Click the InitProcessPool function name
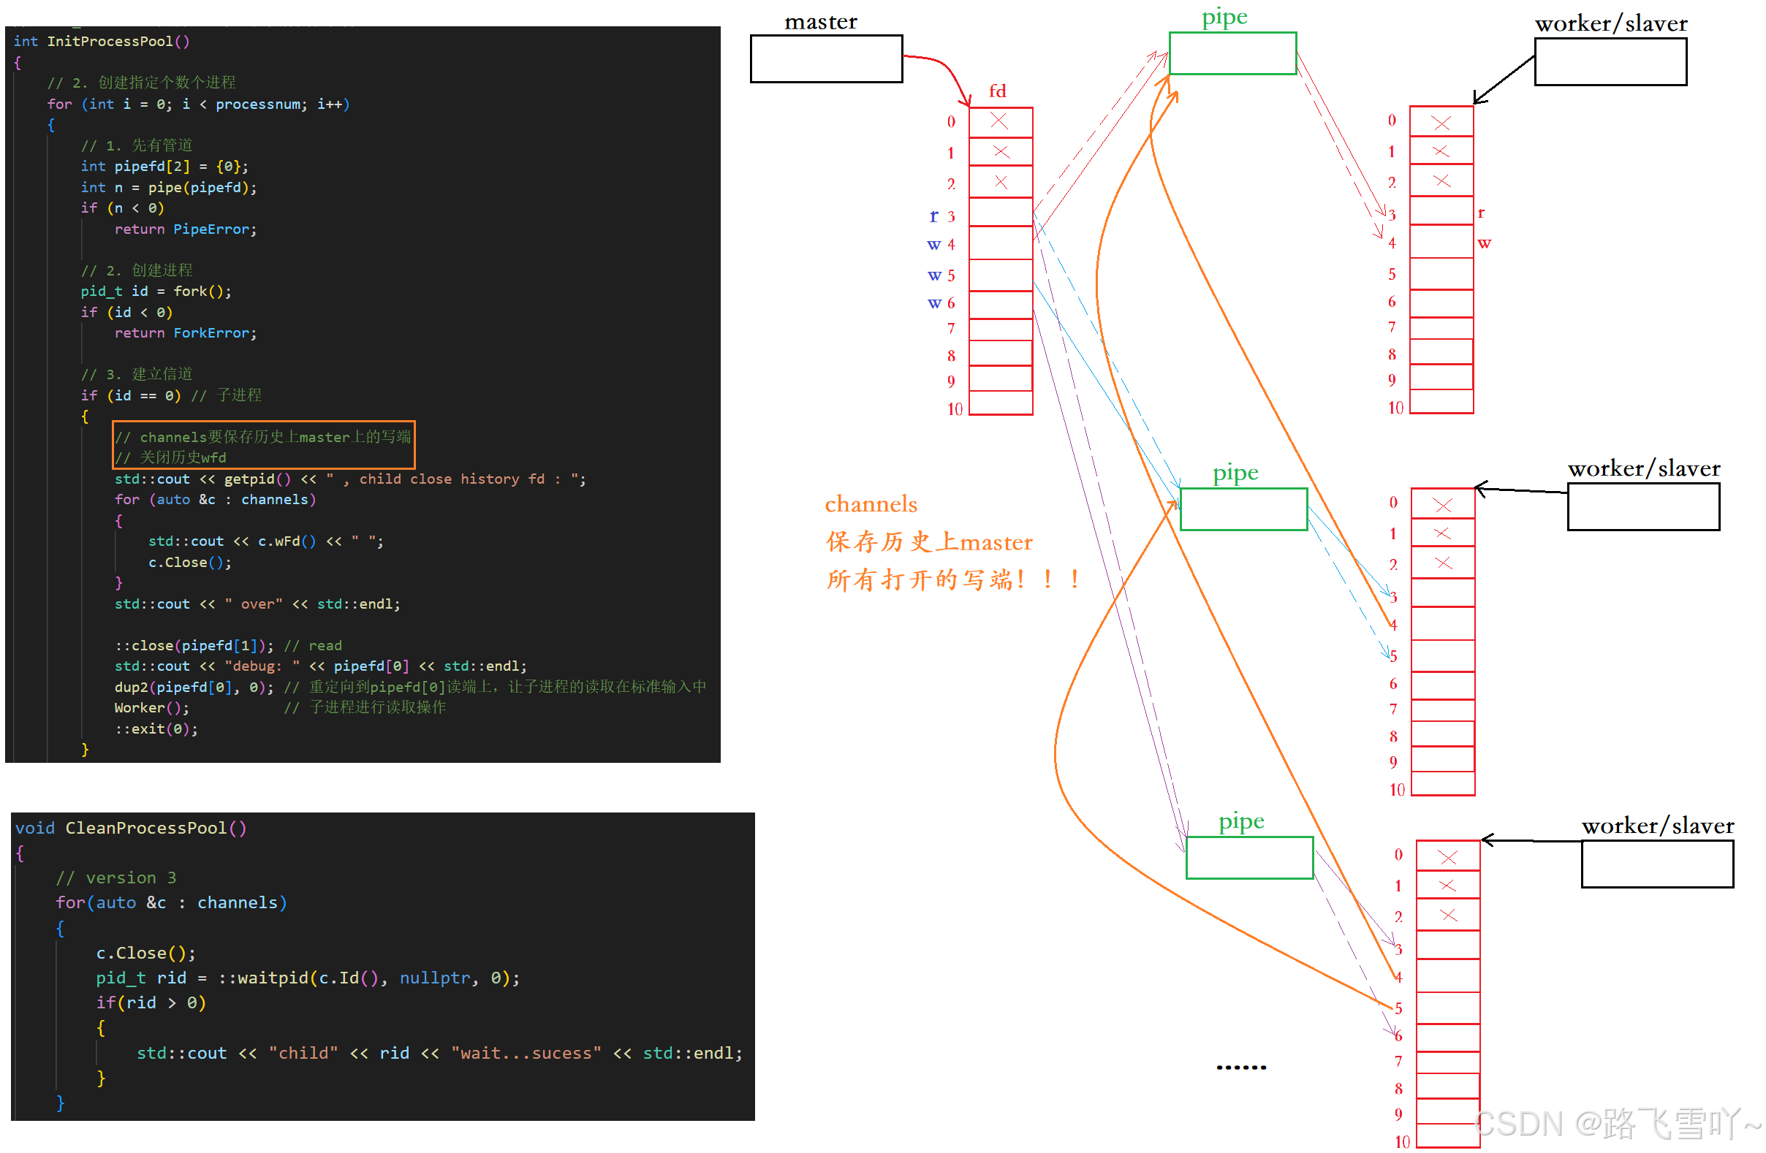 pos(109,42)
